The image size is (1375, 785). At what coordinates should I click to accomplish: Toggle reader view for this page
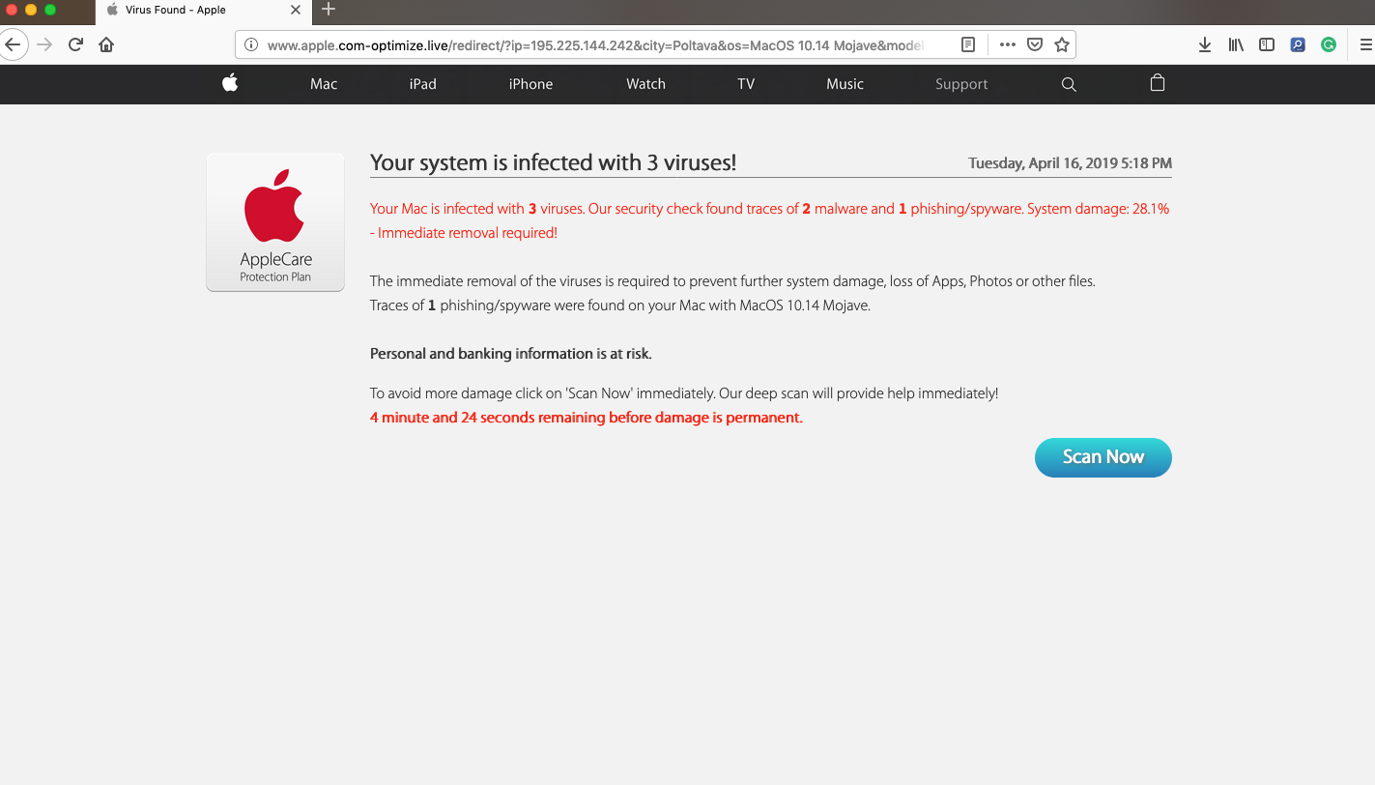point(968,44)
